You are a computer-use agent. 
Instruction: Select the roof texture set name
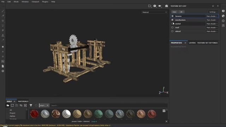pyautogui.click(x=177, y=28)
